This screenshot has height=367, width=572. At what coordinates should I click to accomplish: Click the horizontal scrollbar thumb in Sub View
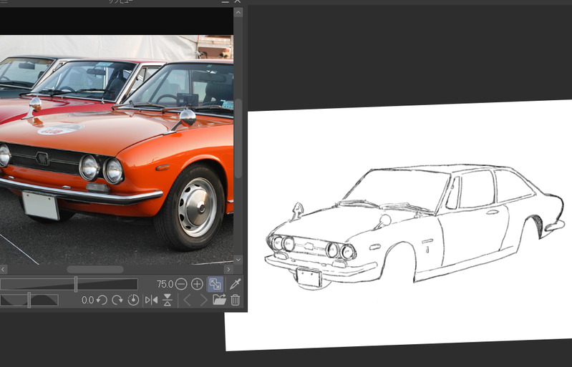(95, 269)
